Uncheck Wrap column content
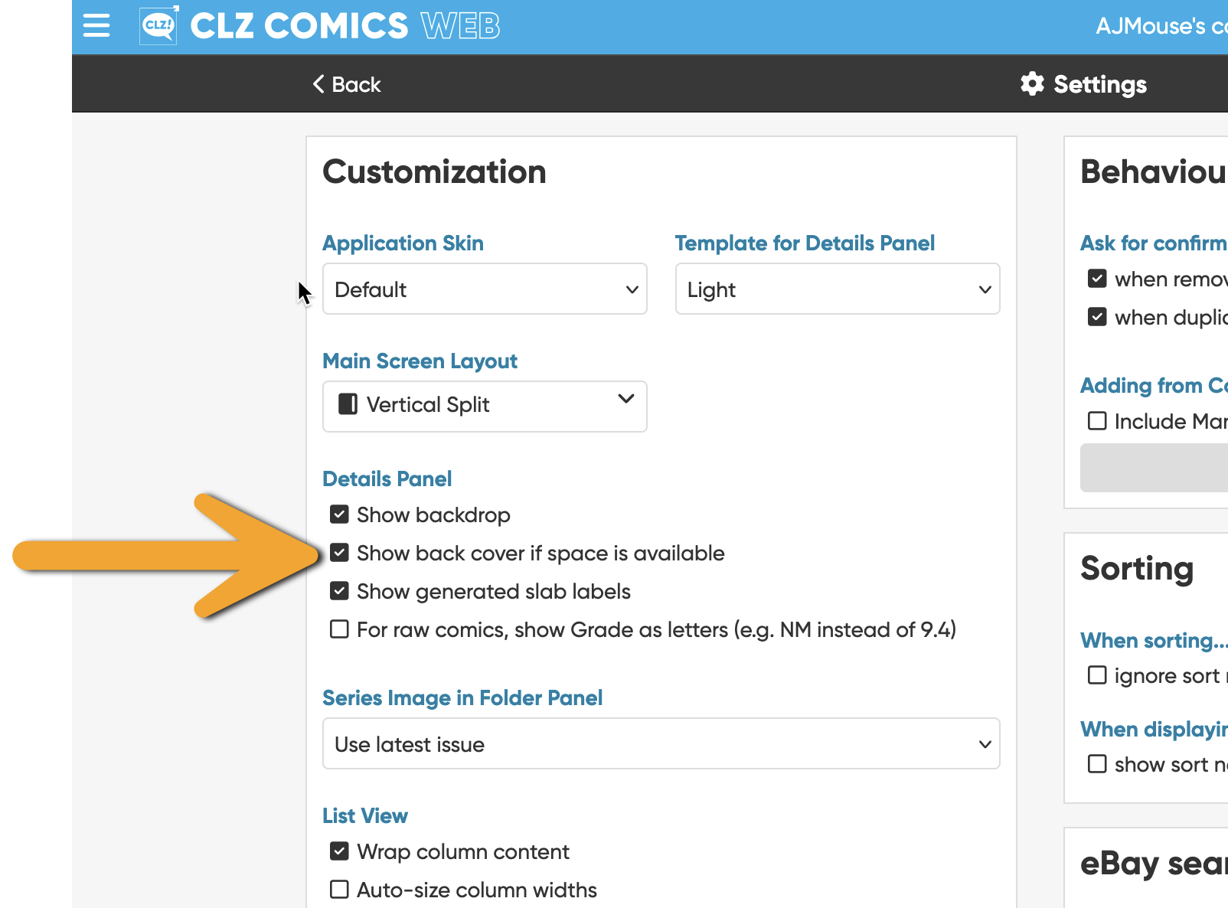The image size is (1228, 908). [339, 851]
